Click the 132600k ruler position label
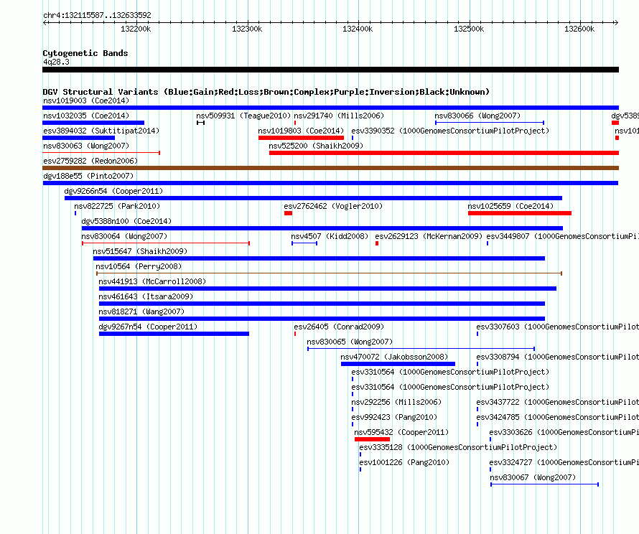639x534 pixels. (579, 29)
